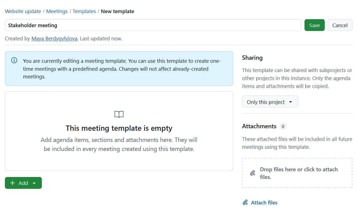Click the attachments count badge showing 0
This screenshot has width=357, height=214.
click(x=283, y=126)
